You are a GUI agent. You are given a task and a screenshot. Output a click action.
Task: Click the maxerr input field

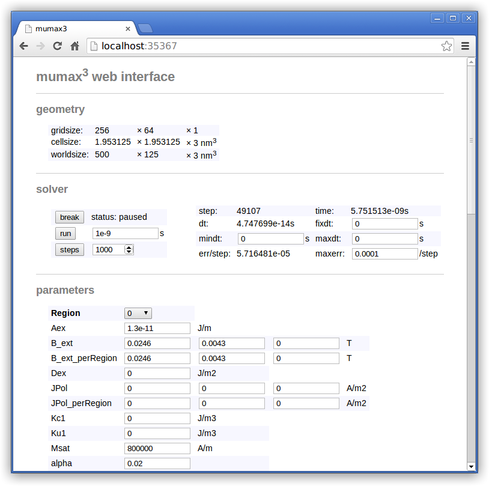tap(384, 254)
